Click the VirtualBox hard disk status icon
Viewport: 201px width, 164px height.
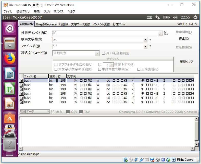point(125,160)
